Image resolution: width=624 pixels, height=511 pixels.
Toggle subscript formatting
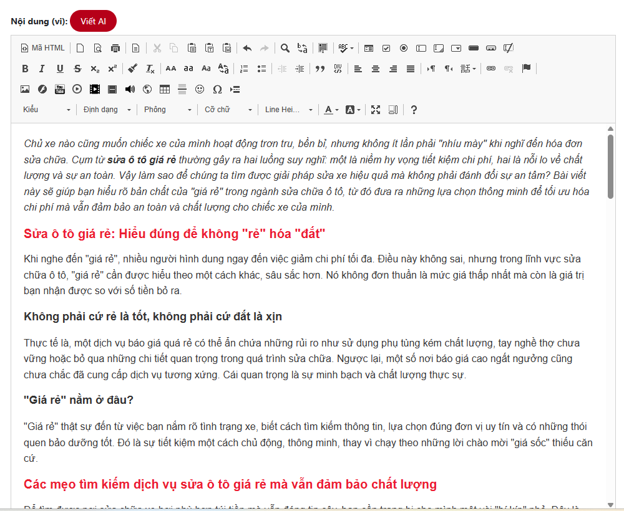click(95, 69)
